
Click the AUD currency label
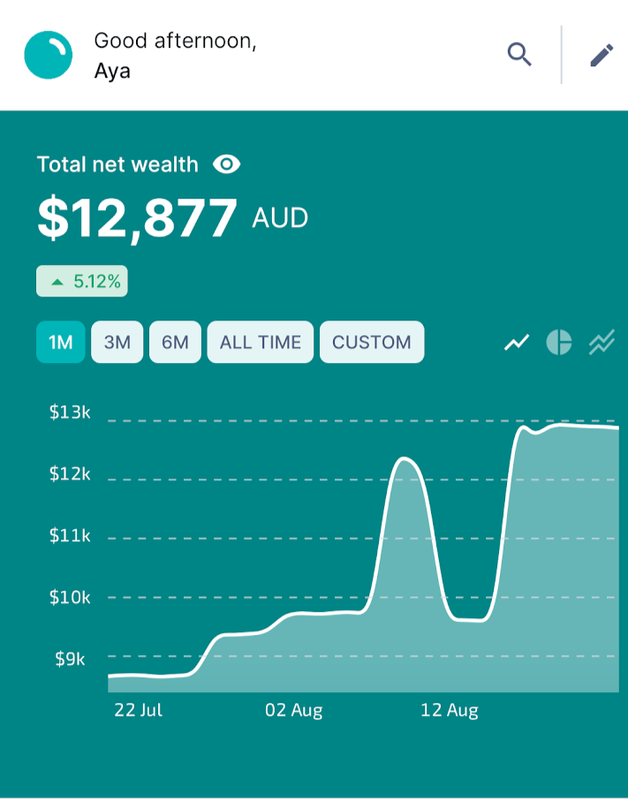pos(280,218)
